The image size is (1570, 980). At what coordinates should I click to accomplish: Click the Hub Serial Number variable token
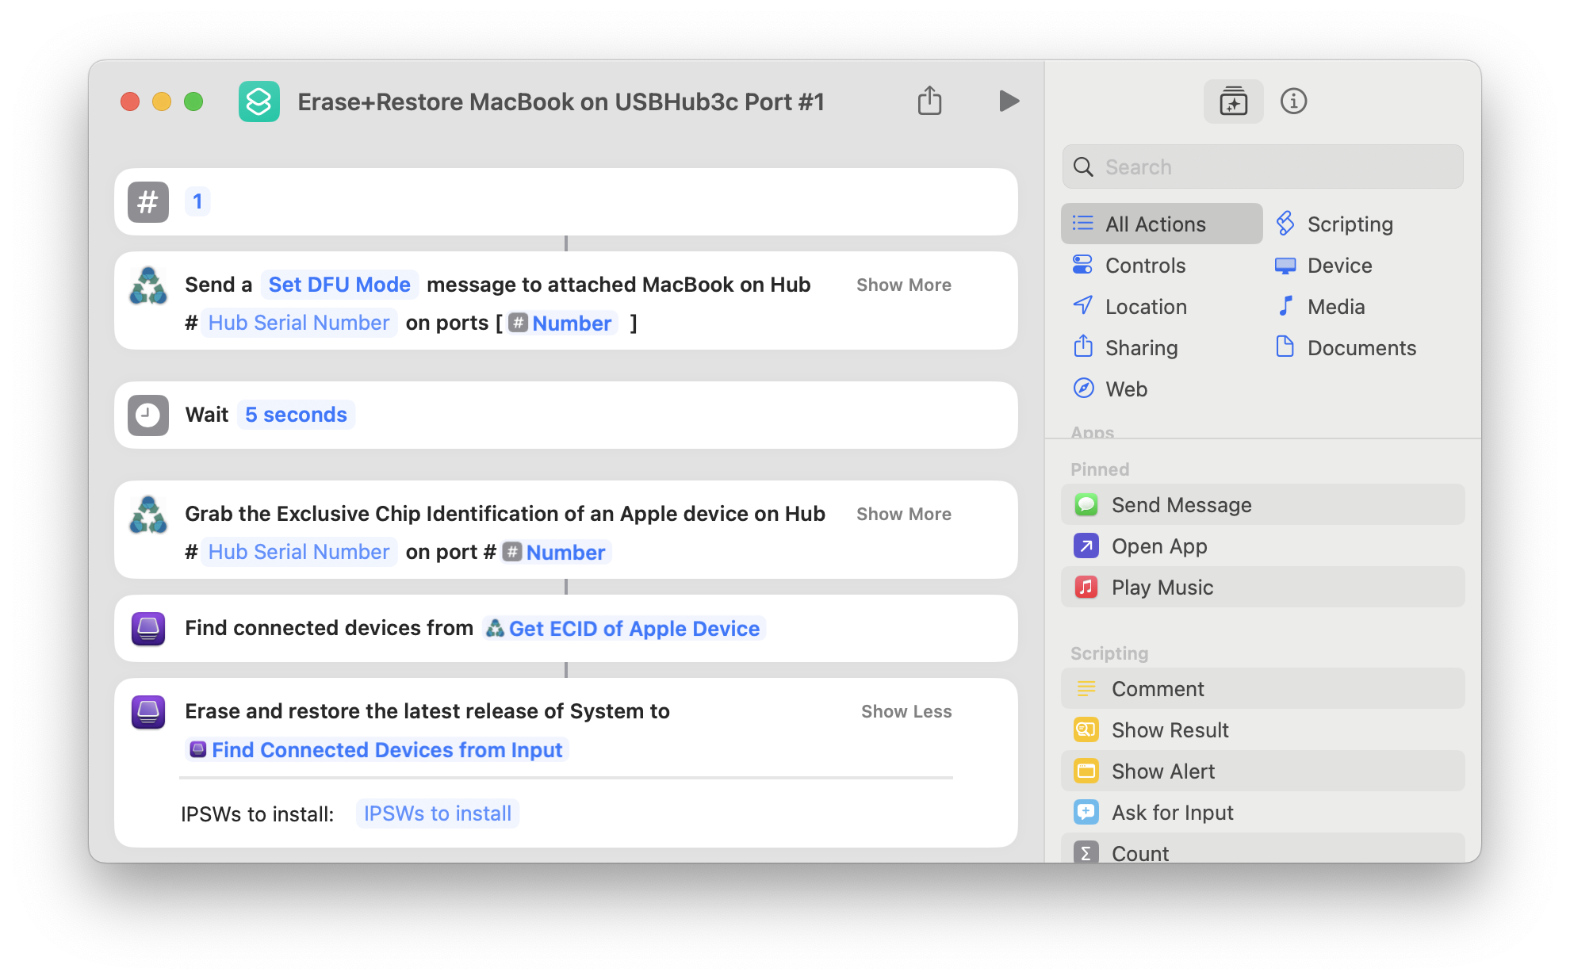coord(297,323)
